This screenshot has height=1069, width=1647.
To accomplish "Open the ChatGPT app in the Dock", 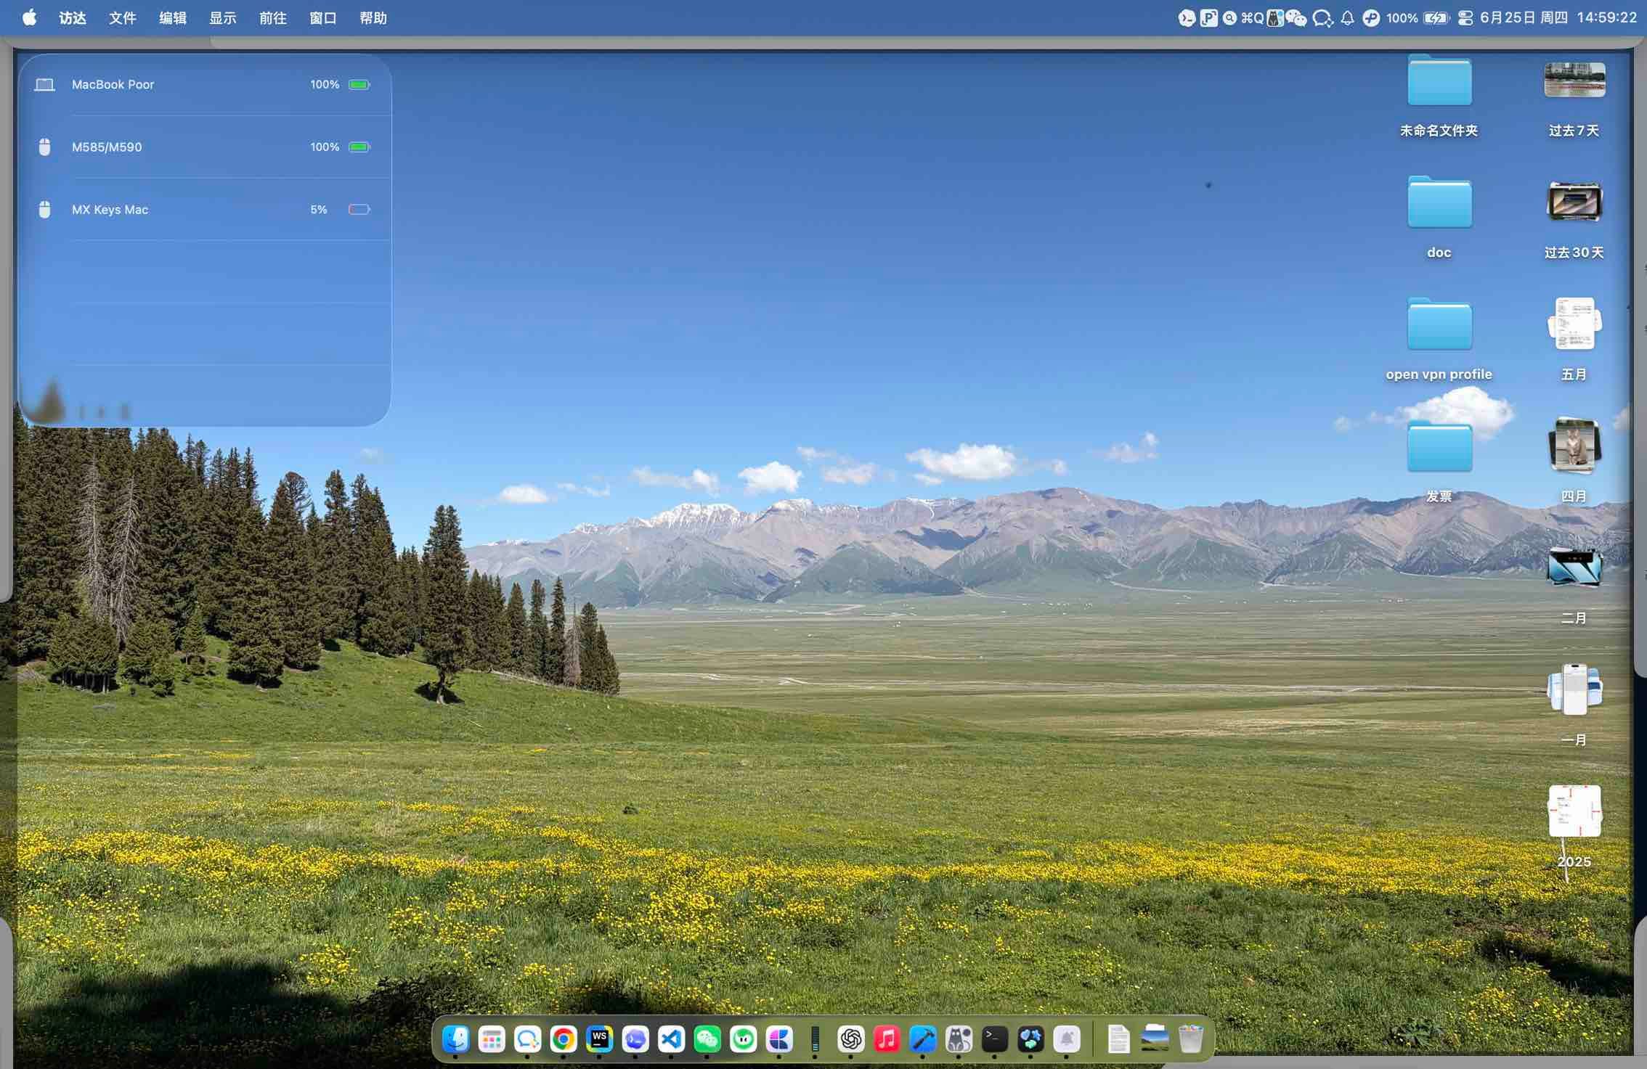I will (x=851, y=1039).
